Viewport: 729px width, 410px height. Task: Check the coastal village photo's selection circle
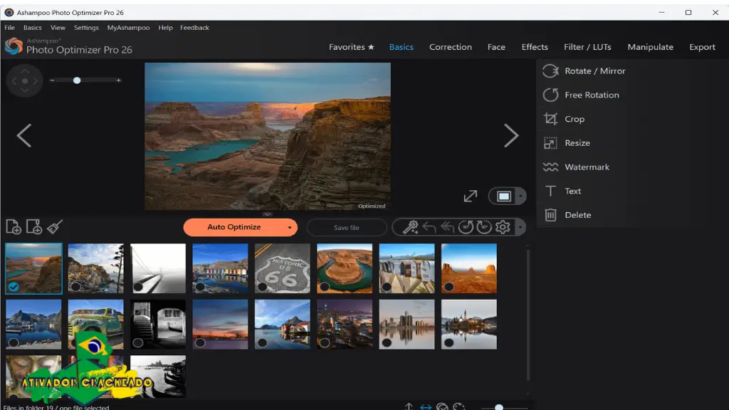click(75, 287)
